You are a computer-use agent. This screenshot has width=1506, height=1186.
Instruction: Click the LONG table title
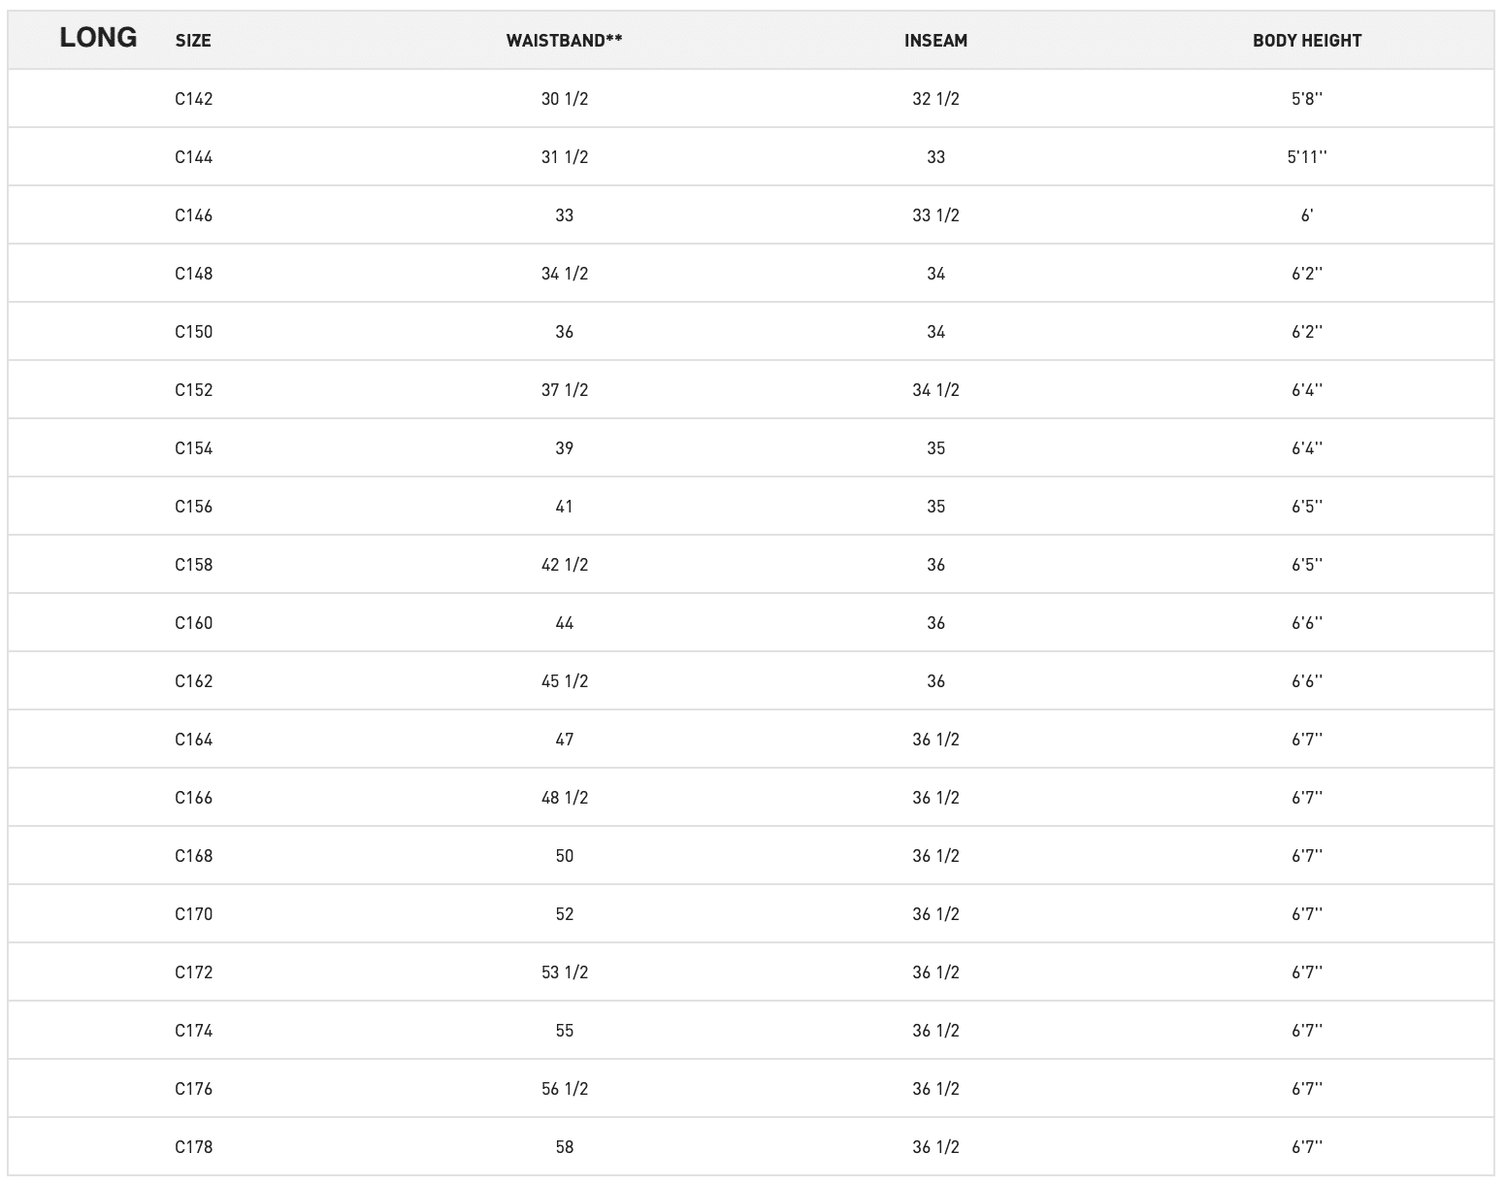tap(98, 38)
